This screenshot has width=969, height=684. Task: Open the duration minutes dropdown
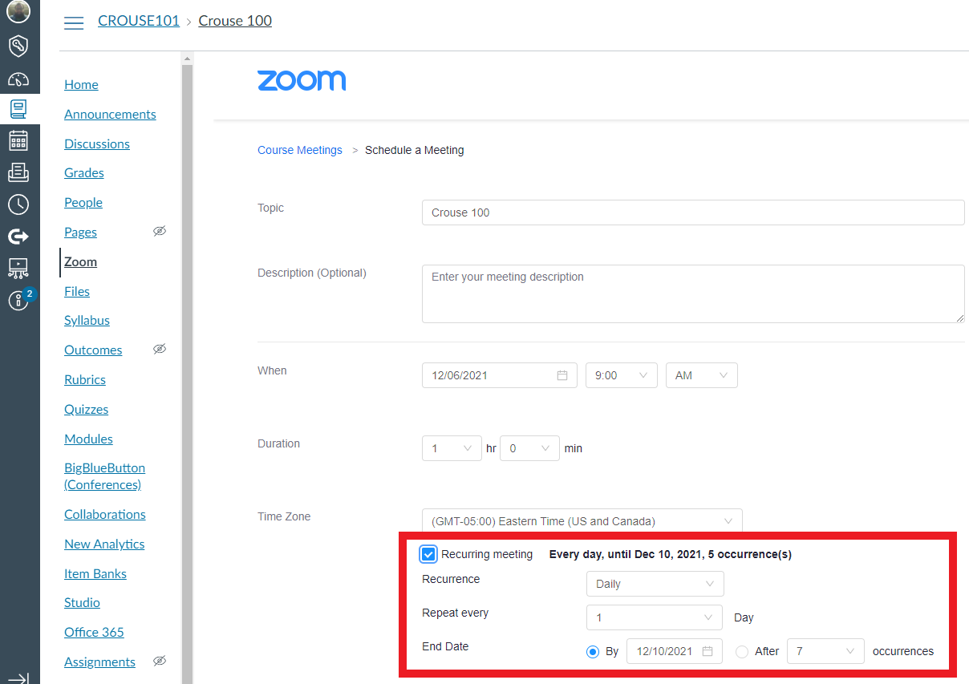(x=529, y=448)
